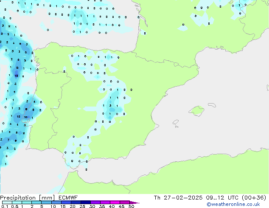The image size is (269, 208).
Task: Click Mallorca island on the map
Action: (x=196, y=111)
